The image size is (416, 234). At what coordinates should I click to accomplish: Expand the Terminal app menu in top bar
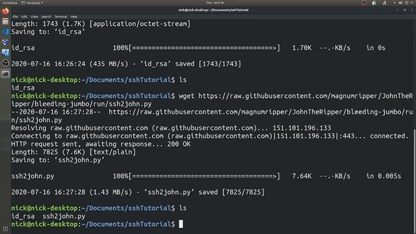[32, 3]
